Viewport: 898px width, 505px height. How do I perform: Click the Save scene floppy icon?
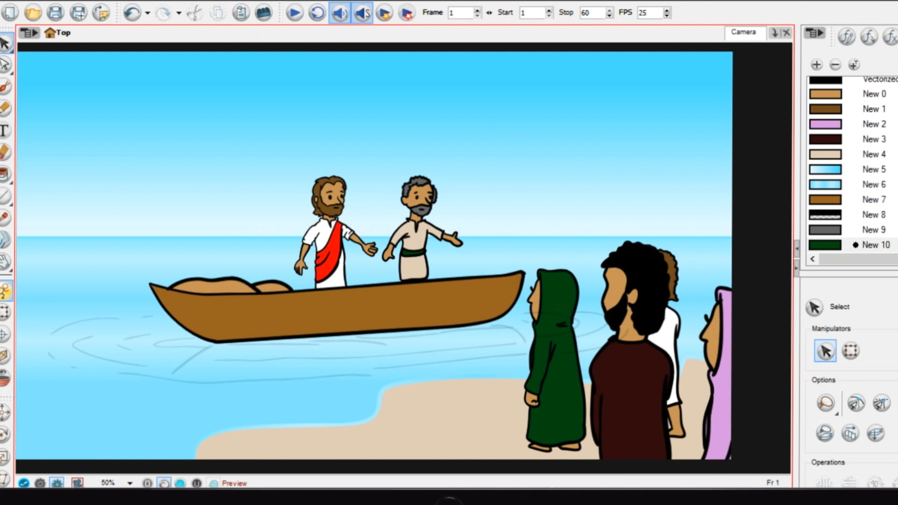pyautogui.click(x=55, y=13)
